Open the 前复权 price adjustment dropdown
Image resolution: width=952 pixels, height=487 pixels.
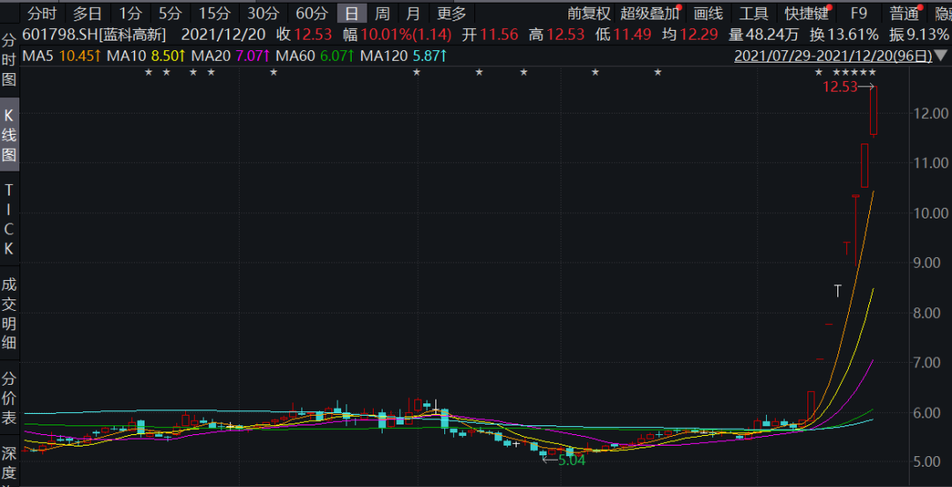click(x=588, y=13)
